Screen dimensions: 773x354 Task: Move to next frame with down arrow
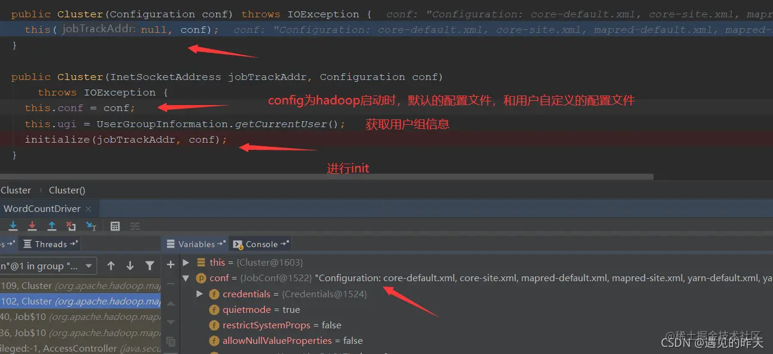tap(130, 266)
